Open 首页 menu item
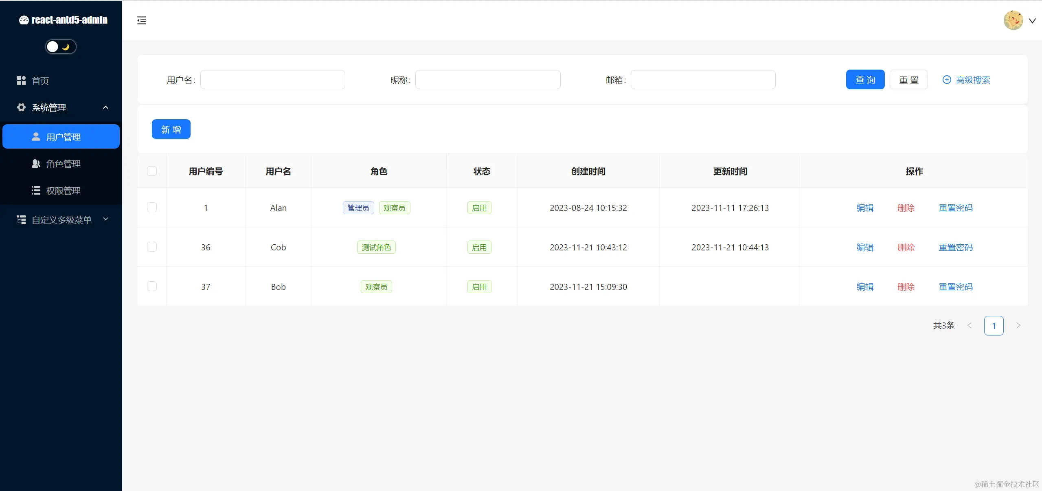This screenshot has height=491, width=1042. pos(61,81)
